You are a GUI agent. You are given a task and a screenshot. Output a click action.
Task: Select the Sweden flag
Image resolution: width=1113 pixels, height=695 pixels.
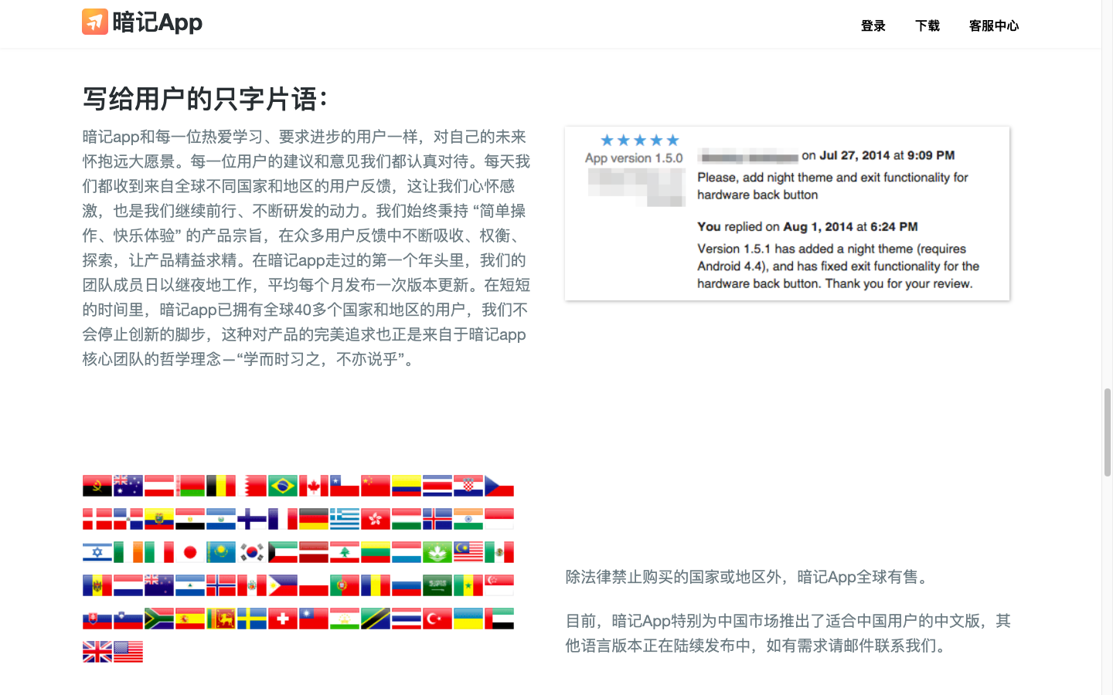(x=252, y=619)
